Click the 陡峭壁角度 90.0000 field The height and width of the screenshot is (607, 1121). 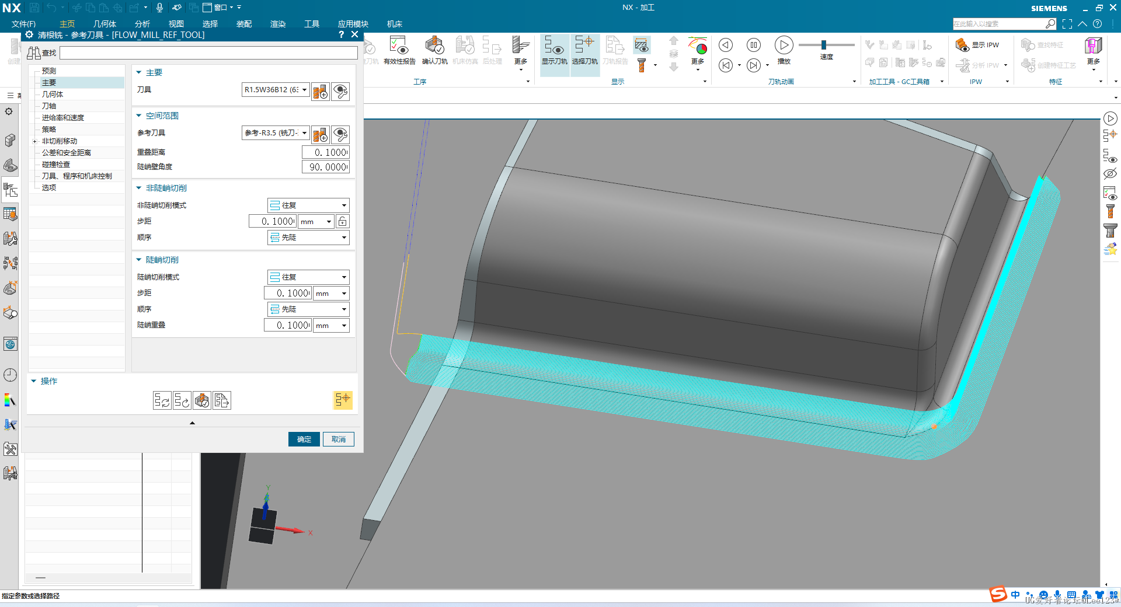(326, 167)
